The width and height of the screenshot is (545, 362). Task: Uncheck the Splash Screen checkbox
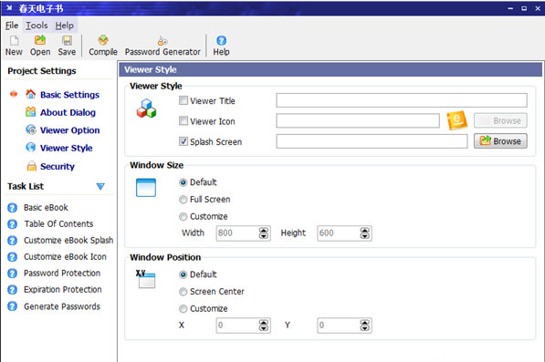coord(183,141)
